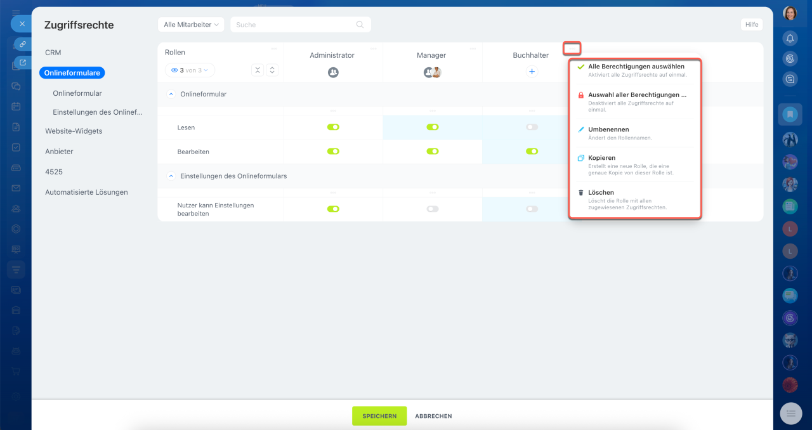This screenshot has width=812, height=430.
Task: Go to Onlineformular sub-item in navigation
Action: click(x=77, y=93)
